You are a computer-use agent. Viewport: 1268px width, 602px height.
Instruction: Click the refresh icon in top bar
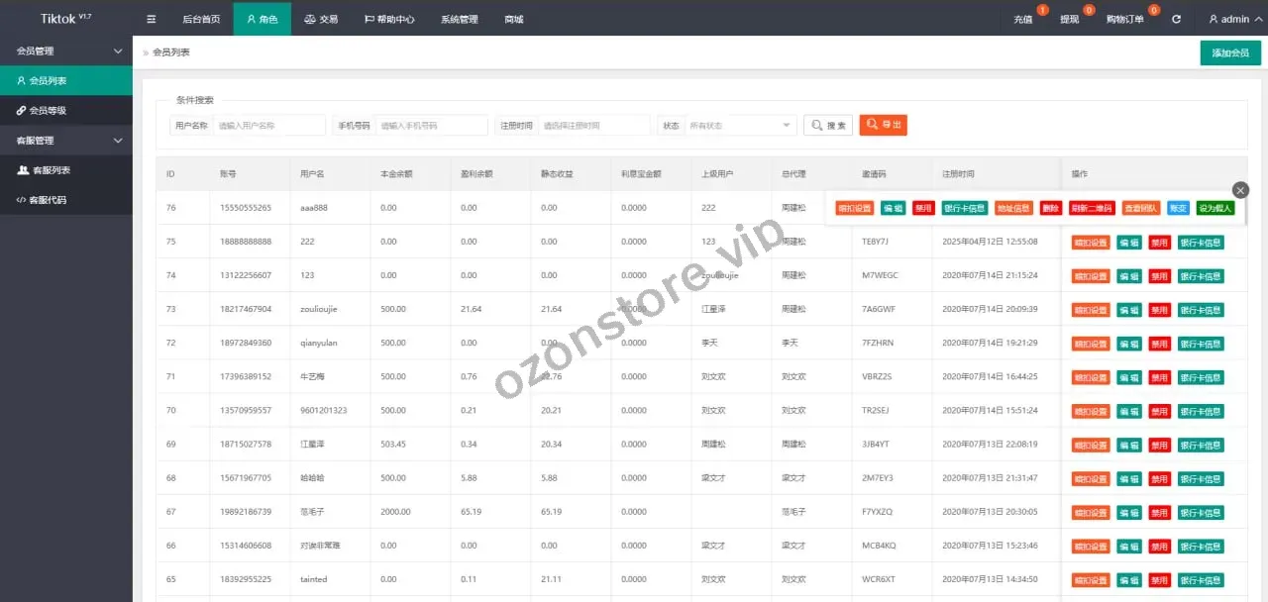coord(1176,19)
